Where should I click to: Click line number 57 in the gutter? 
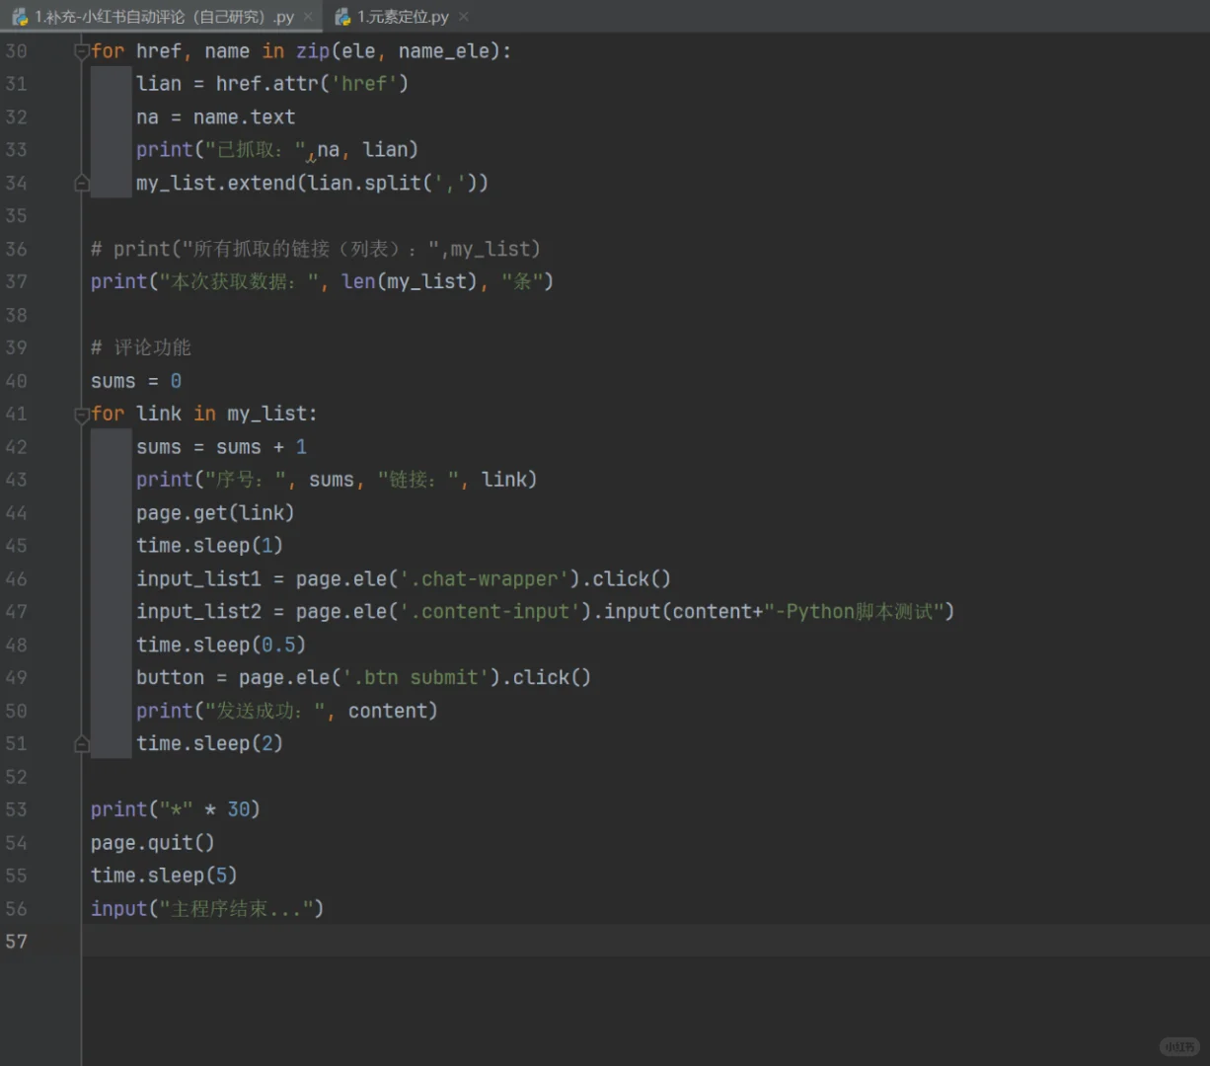point(17,942)
